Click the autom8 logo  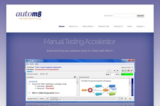point(29,15)
